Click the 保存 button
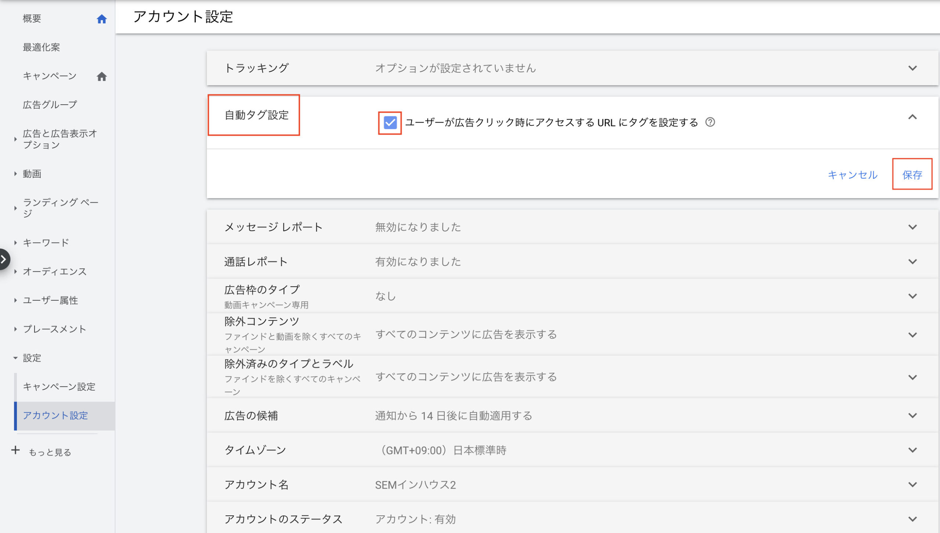 pyautogui.click(x=912, y=175)
